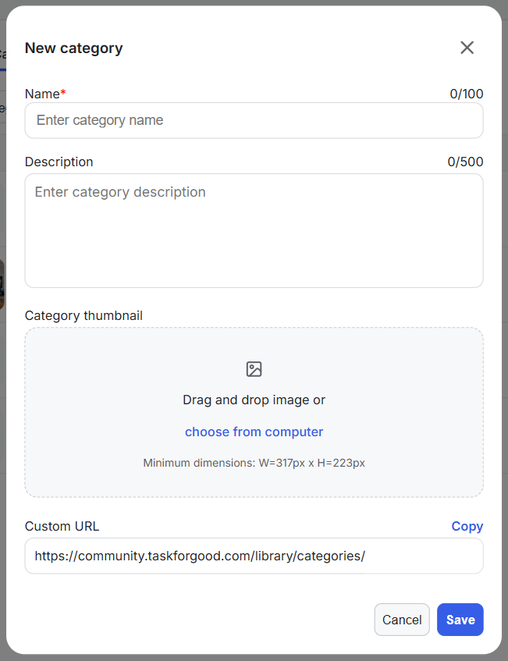The width and height of the screenshot is (508, 661).
Task: Save the new category
Action: 460,620
